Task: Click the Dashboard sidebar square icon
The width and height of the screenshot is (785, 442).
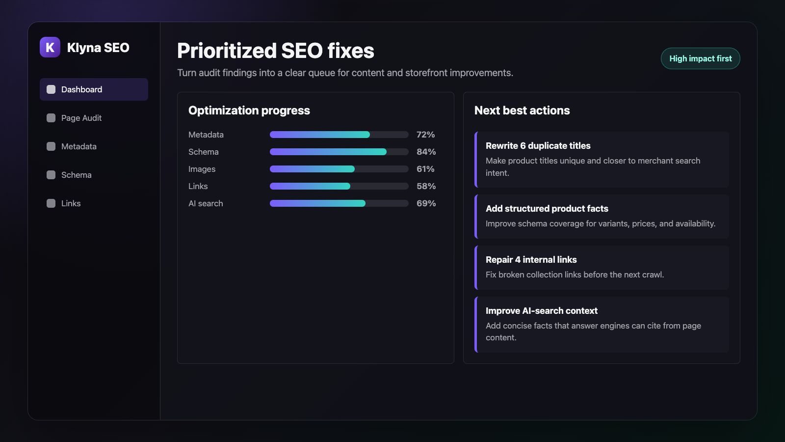Action: [x=51, y=89]
